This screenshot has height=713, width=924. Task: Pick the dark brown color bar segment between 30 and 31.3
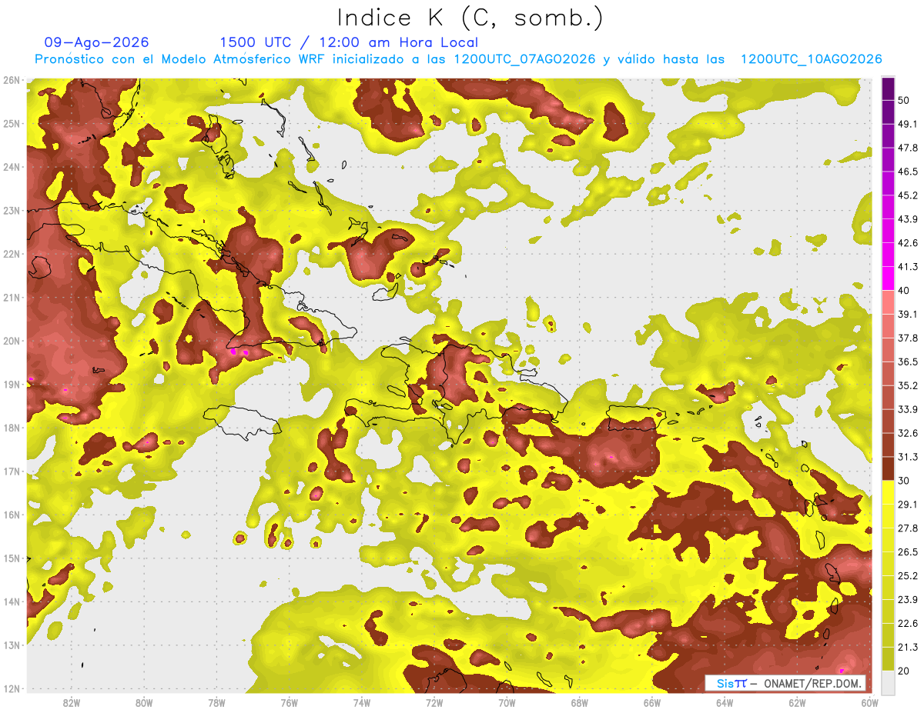888,468
